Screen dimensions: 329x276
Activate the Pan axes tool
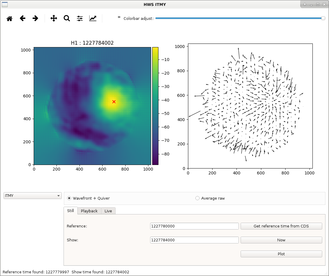54,18
